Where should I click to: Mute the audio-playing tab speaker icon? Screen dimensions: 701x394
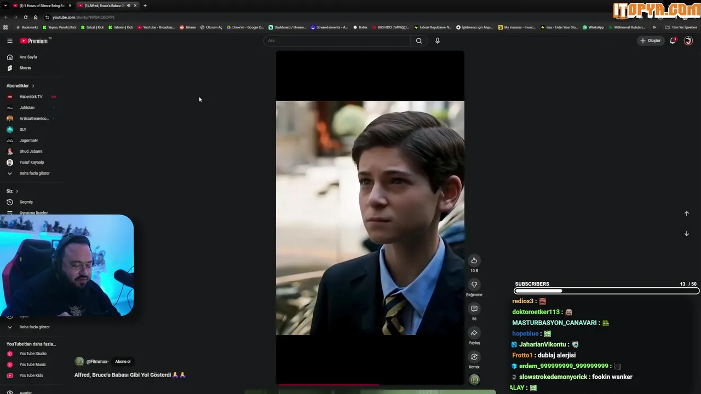click(x=129, y=5)
